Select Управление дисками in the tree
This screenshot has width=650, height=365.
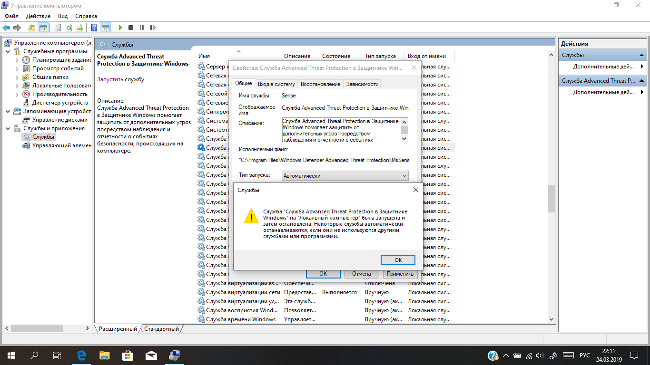(x=60, y=120)
